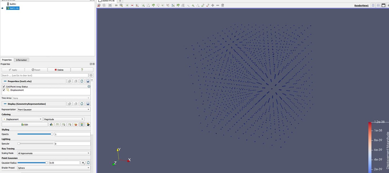
Task: Click the capture screenshot toolbar icon
Action: 110,5
